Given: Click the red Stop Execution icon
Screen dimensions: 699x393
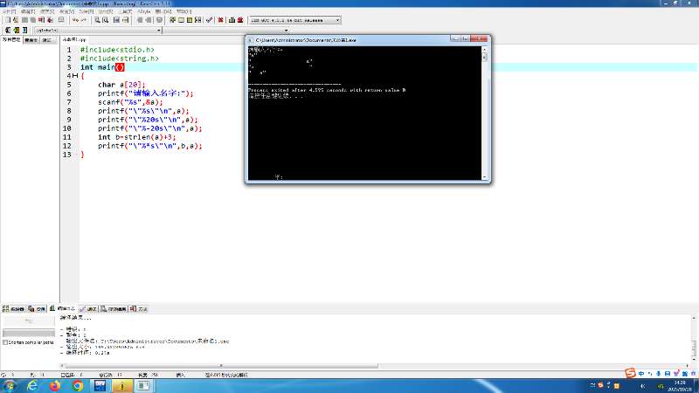Looking at the screenshot, I should click(220, 20).
